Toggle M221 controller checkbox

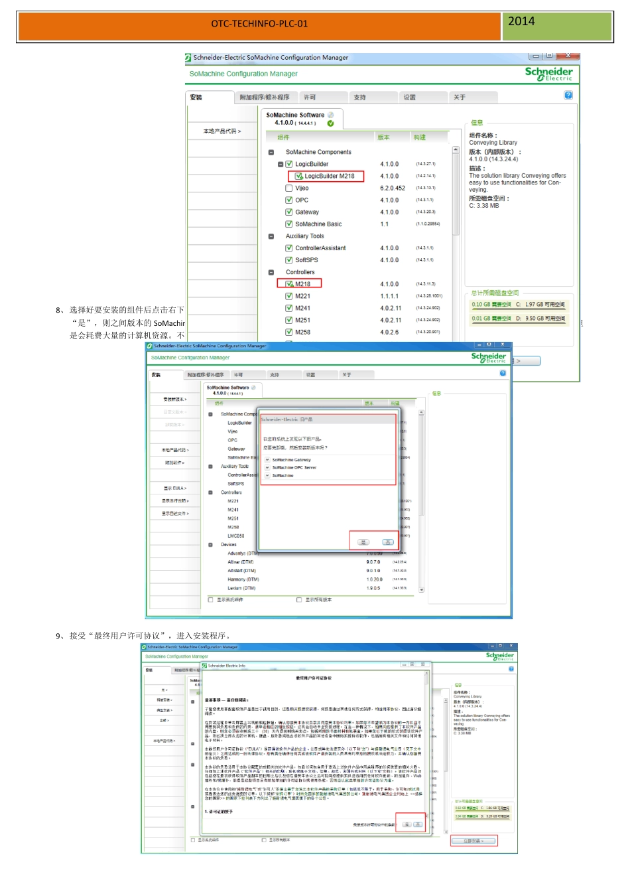[289, 296]
